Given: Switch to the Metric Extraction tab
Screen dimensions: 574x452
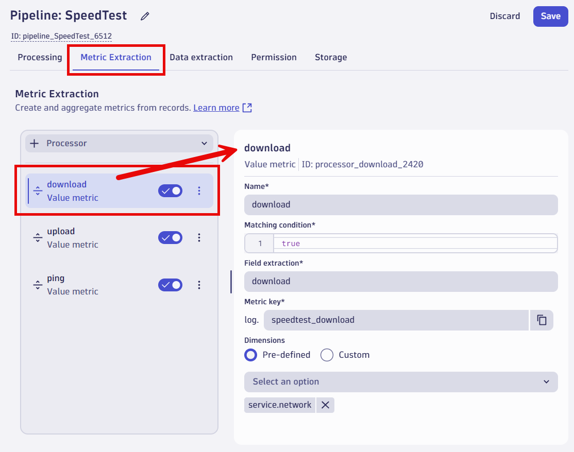Looking at the screenshot, I should click(116, 58).
